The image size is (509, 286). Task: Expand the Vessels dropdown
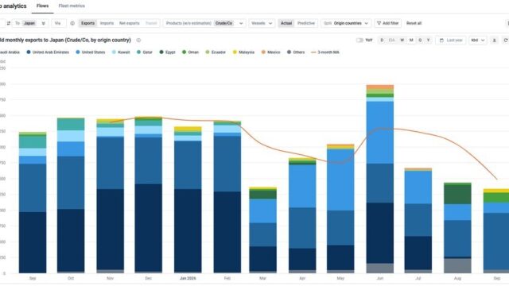(262, 23)
